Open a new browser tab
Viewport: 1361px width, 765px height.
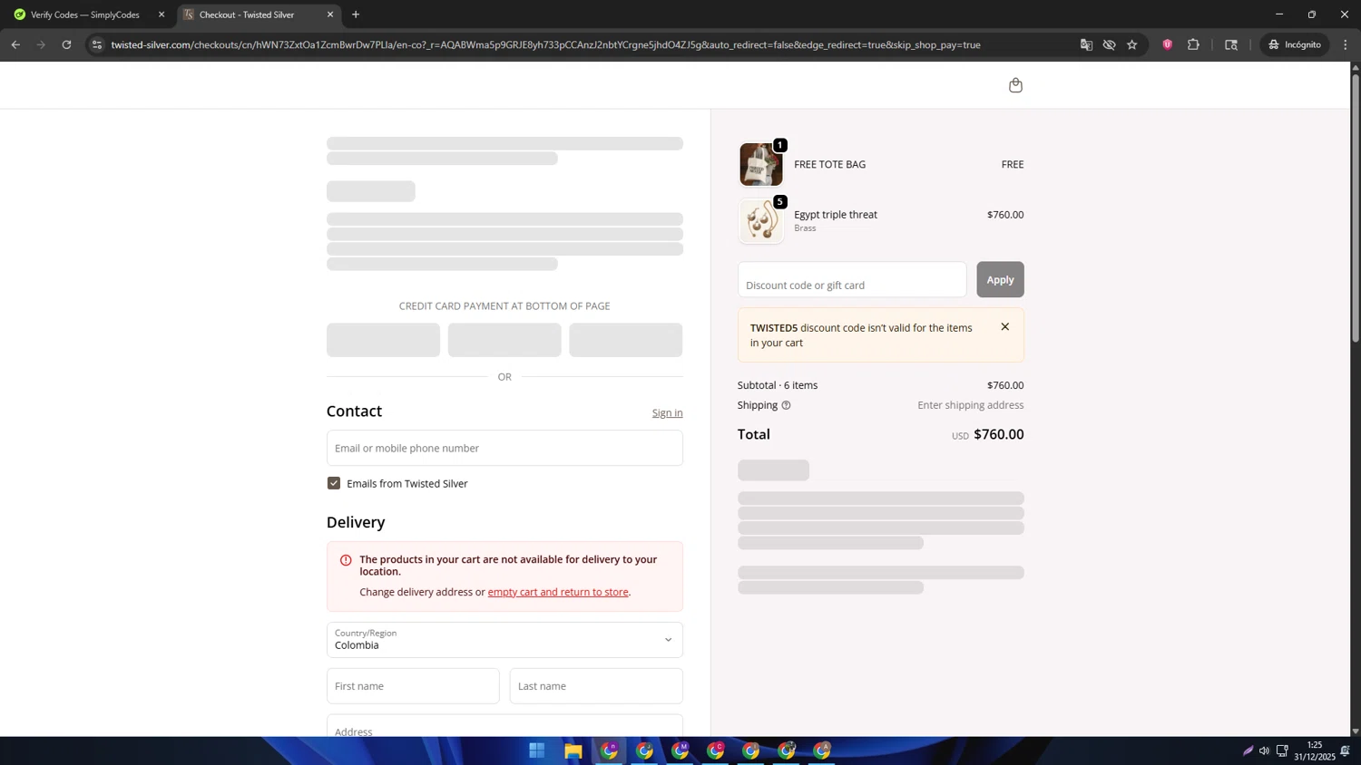tap(356, 15)
